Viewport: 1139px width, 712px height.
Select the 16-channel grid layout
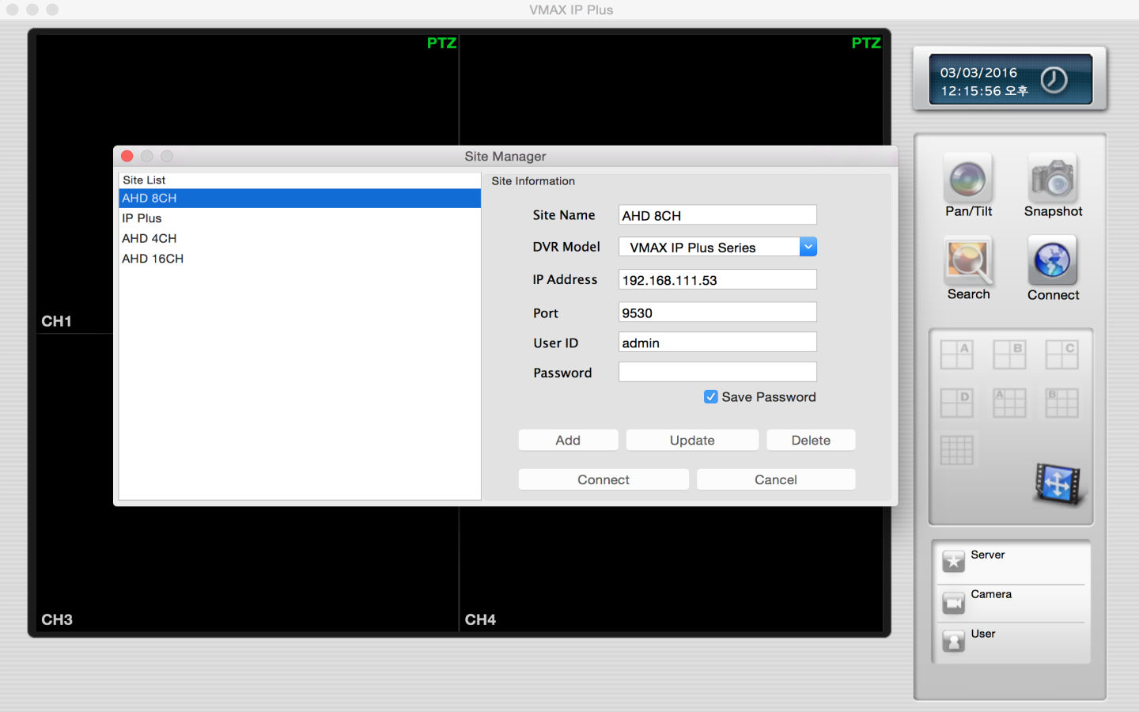[x=956, y=450]
